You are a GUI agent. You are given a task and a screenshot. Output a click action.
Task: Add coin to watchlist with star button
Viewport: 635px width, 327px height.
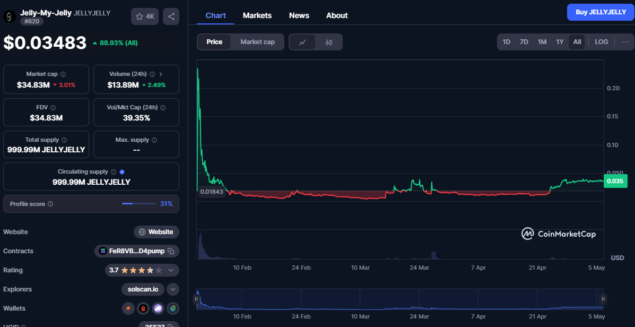pos(144,16)
